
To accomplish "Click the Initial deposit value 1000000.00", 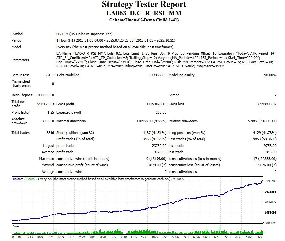I will (x=45, y=95).
